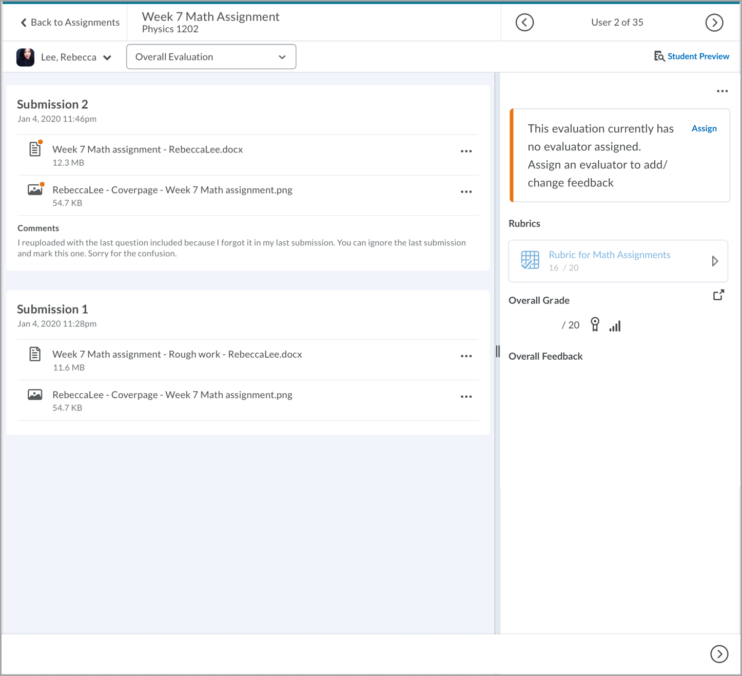
Task: Click the bottom-right next arrow button
Action: 719,654
